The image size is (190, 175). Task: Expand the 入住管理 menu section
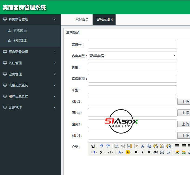(30, 63)
